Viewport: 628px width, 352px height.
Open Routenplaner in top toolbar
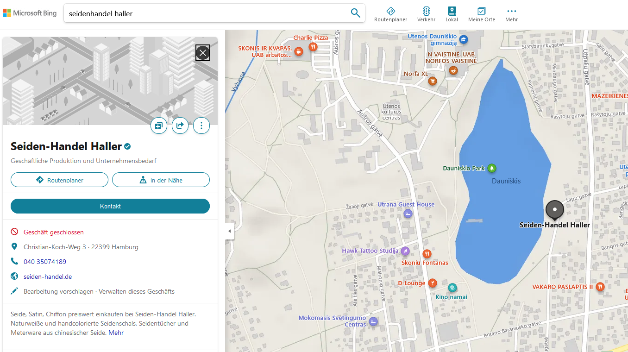pos(390,14)
